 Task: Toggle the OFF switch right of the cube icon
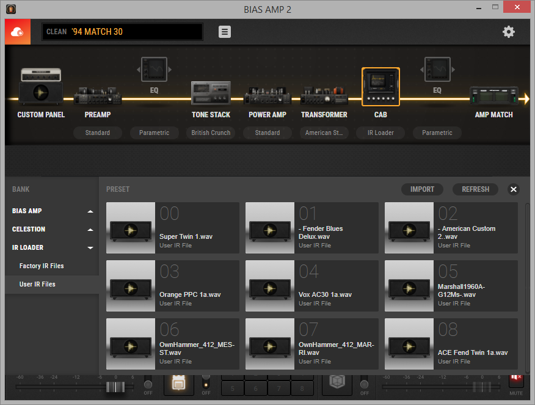365,384
